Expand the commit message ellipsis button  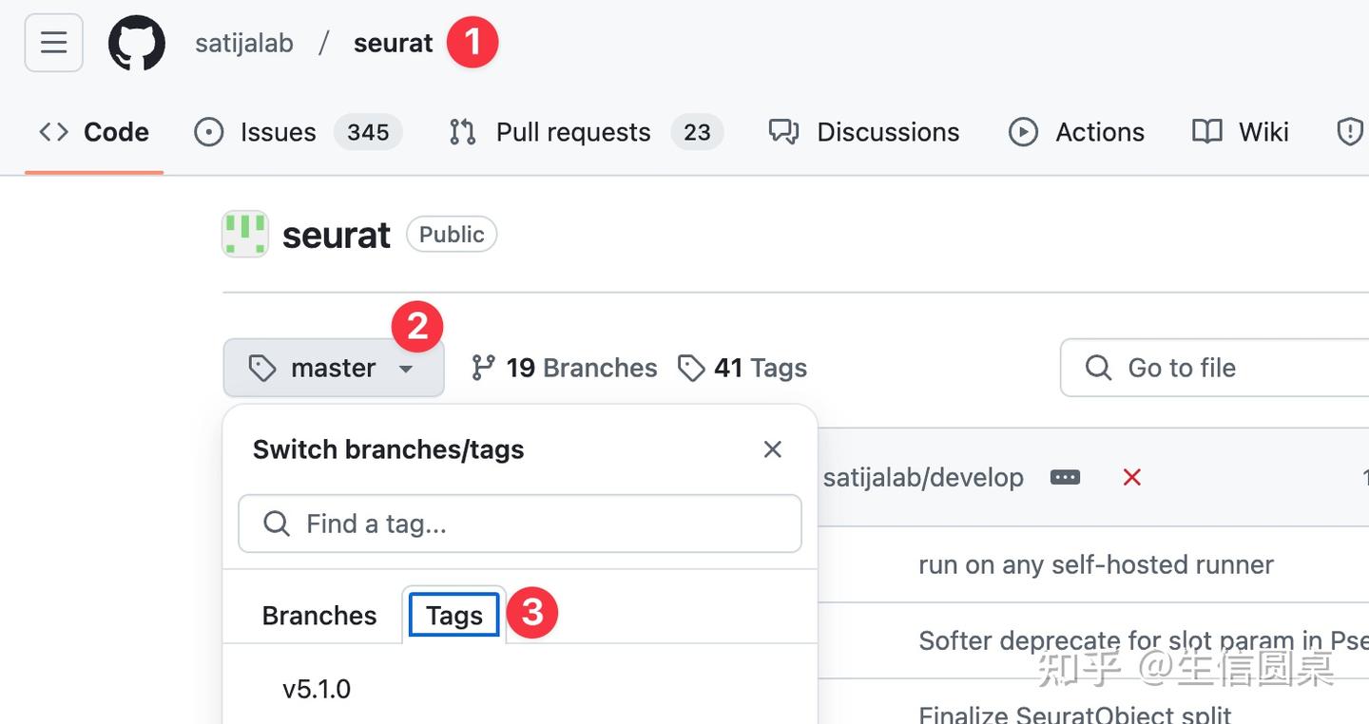click(x=1065, y=477)
